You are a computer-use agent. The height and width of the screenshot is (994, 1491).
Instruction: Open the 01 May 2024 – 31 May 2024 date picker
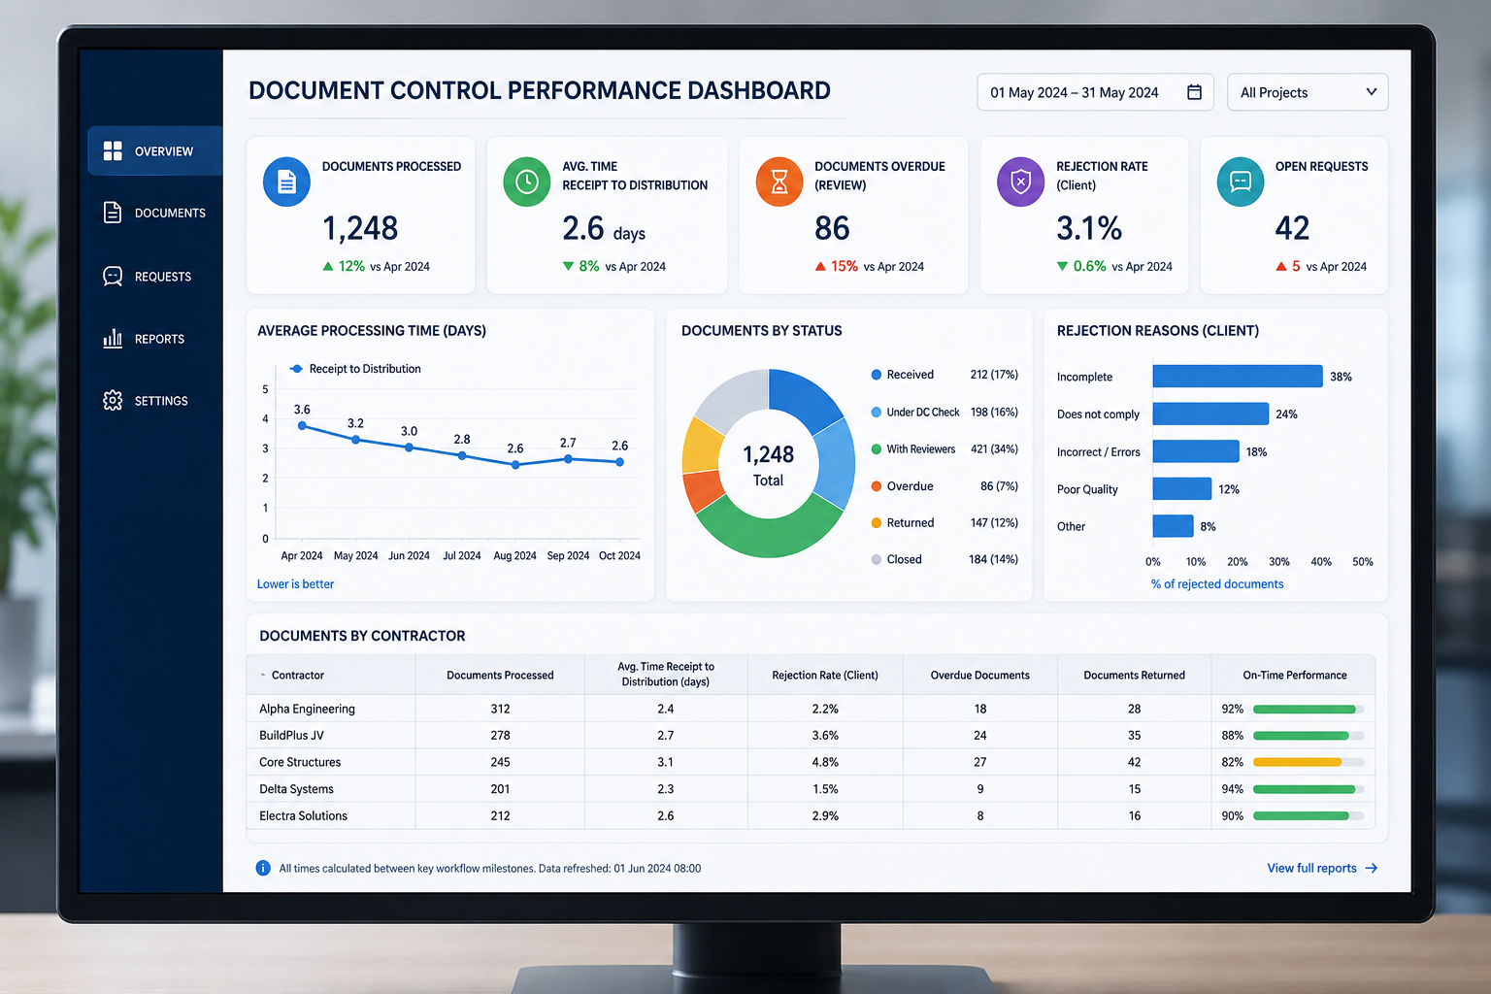[x=1095, y=92]
